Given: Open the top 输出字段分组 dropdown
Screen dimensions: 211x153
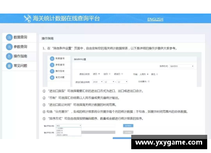Looking at the screenshot, I should (68, 126).
